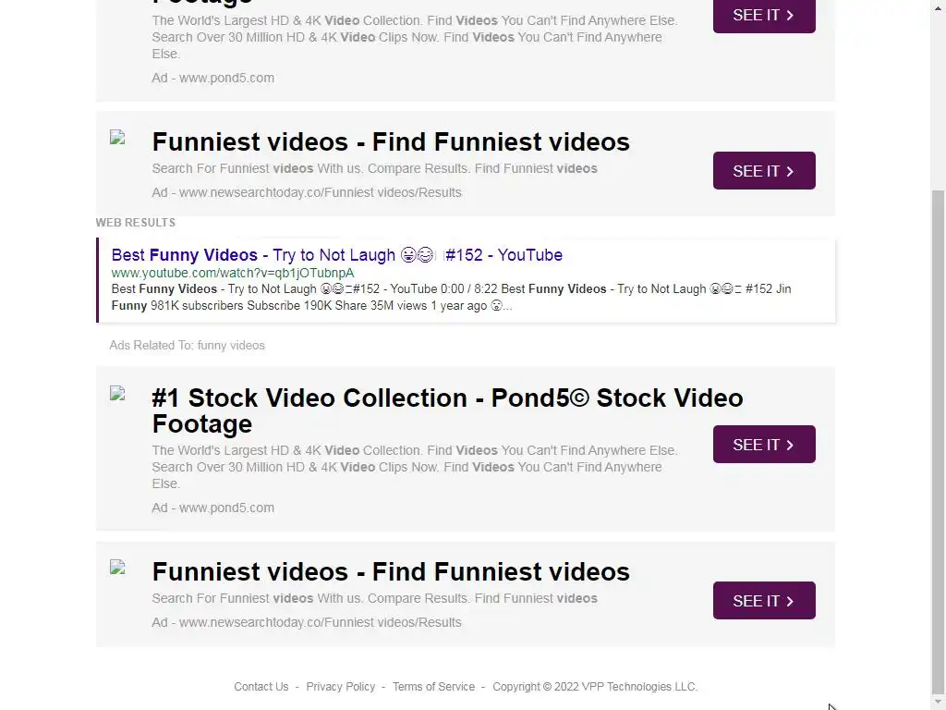Click 'Ad - www.newsearchtoday.co' text under bottom Funniest ad
This screenshot has width=946, height=710.
click(x=307, y=622)
